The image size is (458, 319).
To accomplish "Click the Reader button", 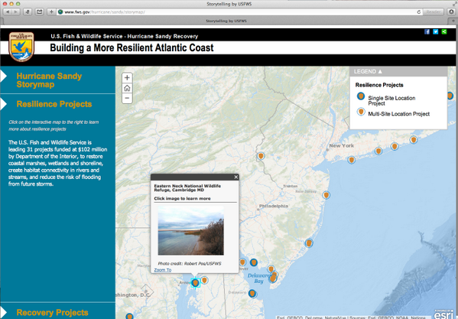I will click(x=434, y=12).
